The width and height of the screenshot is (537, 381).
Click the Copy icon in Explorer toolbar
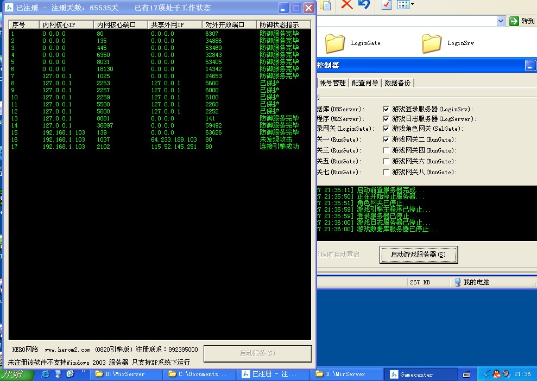pos(326,5)
